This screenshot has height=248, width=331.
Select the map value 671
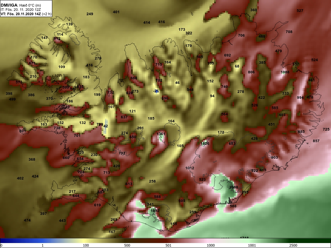coord(32,63)
